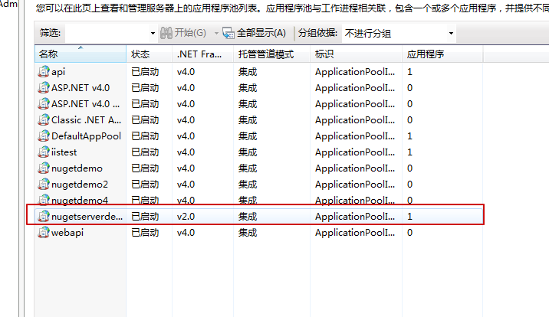The width and height of the screenshot is (549, 317).
Task: Click the 开始(G) button
Action: coord(183,33)
